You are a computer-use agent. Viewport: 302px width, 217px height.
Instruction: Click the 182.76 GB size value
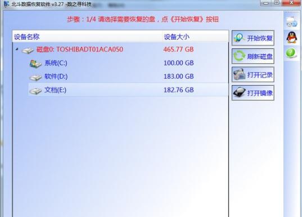(178, 90)
